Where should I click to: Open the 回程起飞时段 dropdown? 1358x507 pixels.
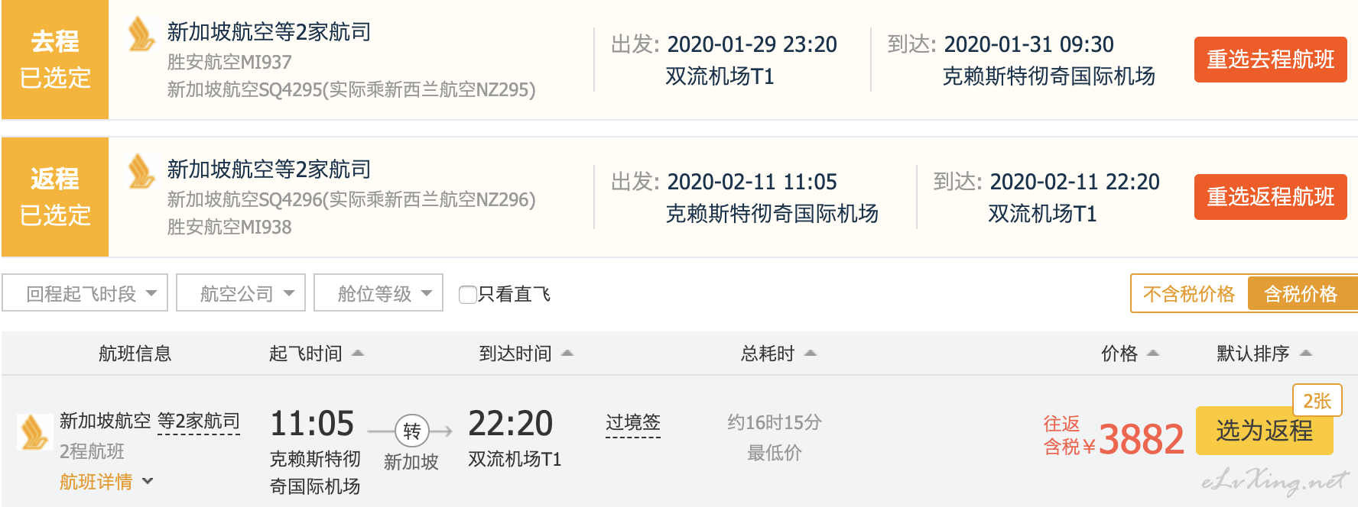pos(85,293)
